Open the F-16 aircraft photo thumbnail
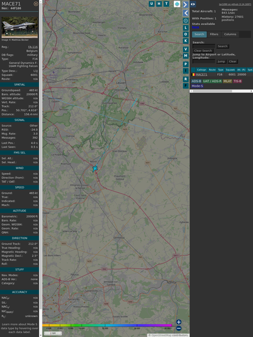253x337 pixels. click(x=19, y=27)
